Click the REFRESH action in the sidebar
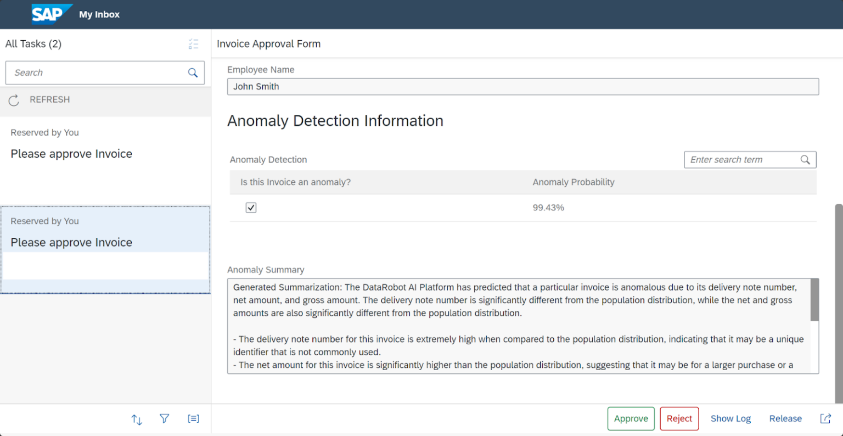The image size is (843, 436). pos(49,99)
